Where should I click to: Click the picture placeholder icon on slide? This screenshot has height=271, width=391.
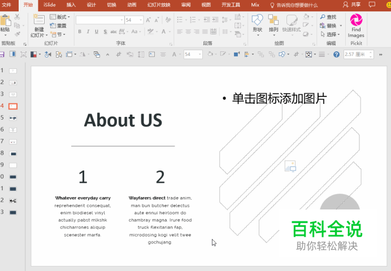290,166
